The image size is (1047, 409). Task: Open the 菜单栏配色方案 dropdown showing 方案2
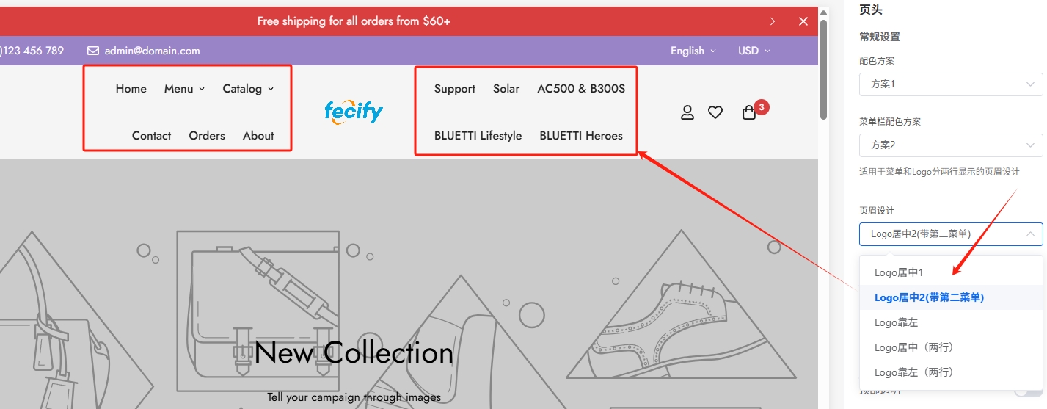pyautogui.click(x=951, y=145)
